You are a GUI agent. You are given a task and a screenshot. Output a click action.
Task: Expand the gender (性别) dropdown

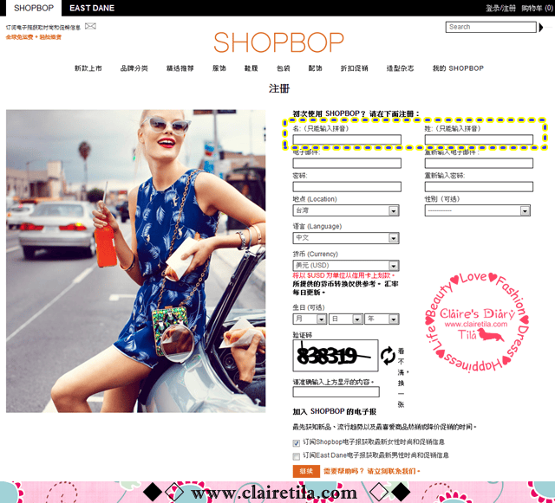coord(477,210)
